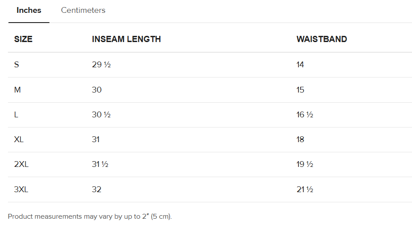Select the Inches tab
The width and height of the screenshot is (412, 232).
tap(29, 10)
